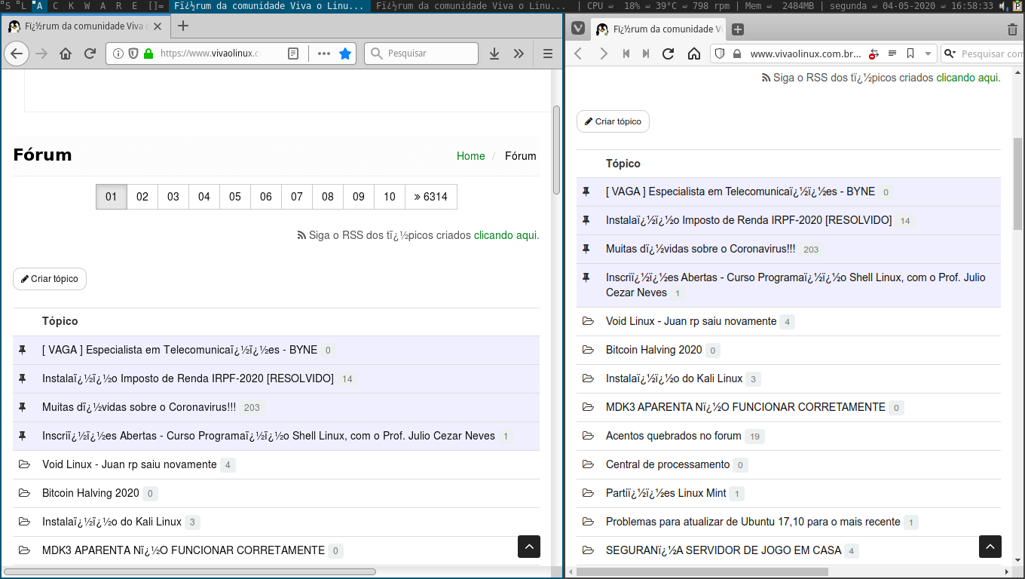The height and width of the screenshot is (579, 1025).
Task: Close the Firefox forum tab
Action: click(158, 26)
